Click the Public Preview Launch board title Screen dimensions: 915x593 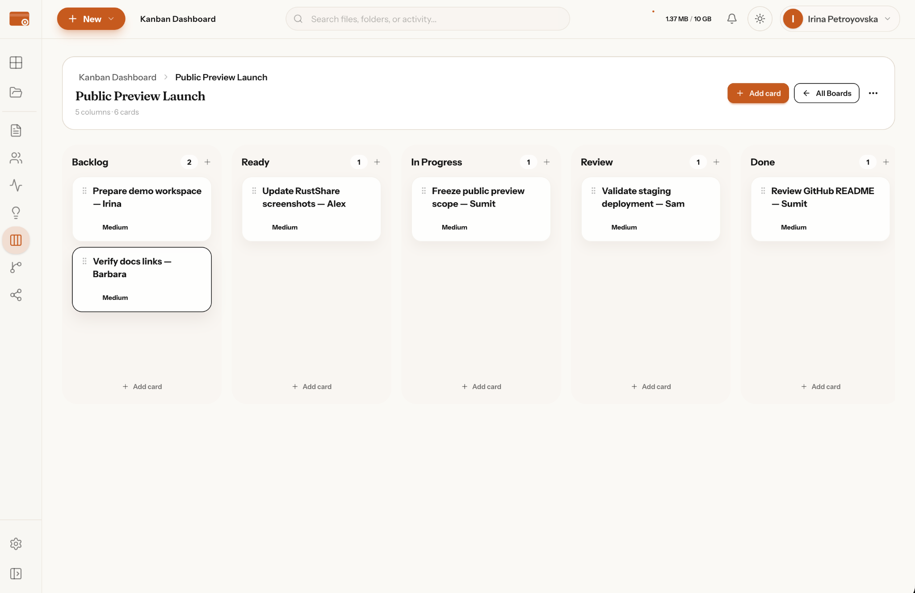tap(140, 96)
